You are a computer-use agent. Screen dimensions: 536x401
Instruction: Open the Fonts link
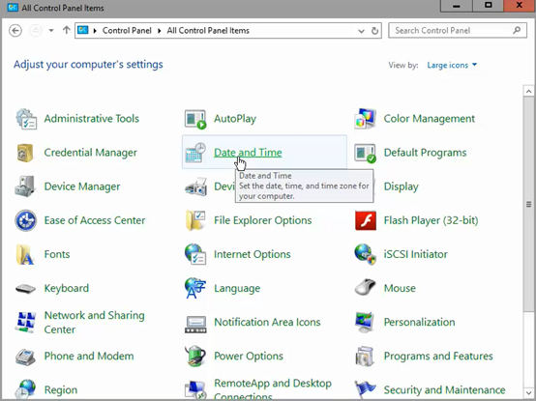pyautogui.click(x=57, y=254)
